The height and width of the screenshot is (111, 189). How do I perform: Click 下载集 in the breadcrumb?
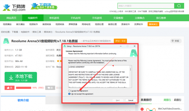point(15,32)
